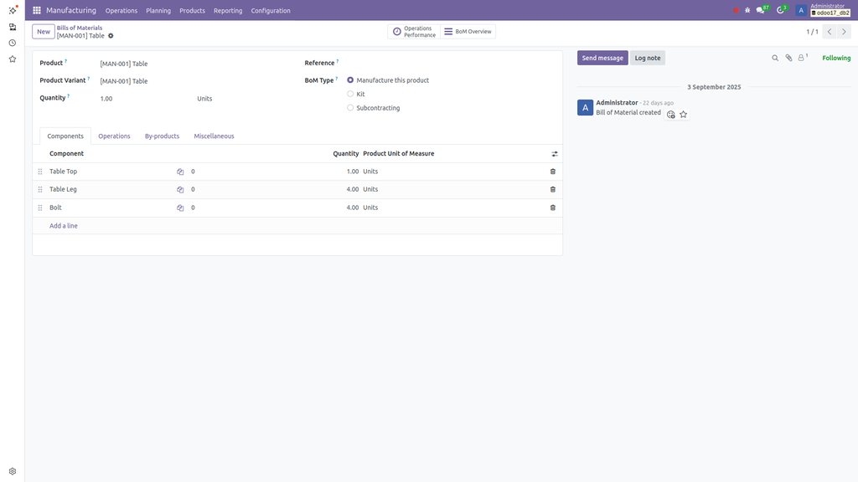
Task: Open Activities clock icon in top bar
Action: coord(778,10)
